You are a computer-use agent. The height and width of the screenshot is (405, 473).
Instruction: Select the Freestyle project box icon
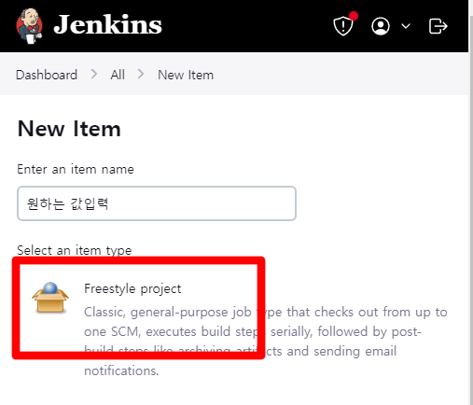pyautogui.click(x=50, y=298)
